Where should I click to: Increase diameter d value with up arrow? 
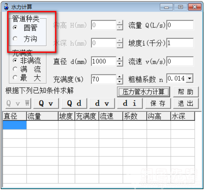pyautogui.click(x=119, y=59)
